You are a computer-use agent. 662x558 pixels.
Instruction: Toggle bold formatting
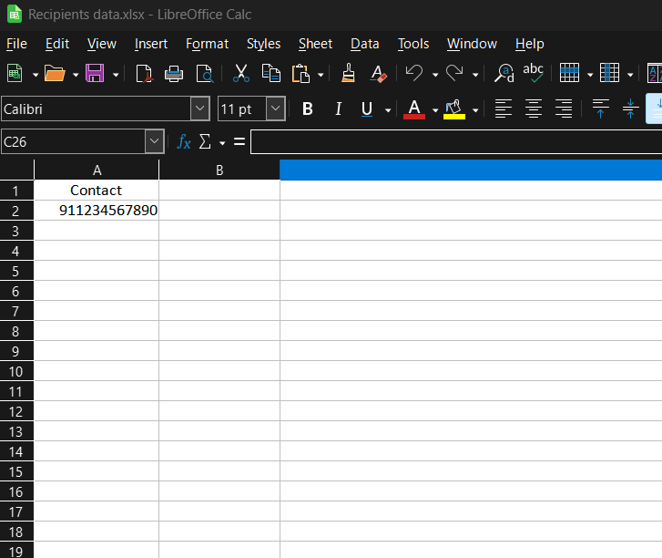[x=308, y=109]
